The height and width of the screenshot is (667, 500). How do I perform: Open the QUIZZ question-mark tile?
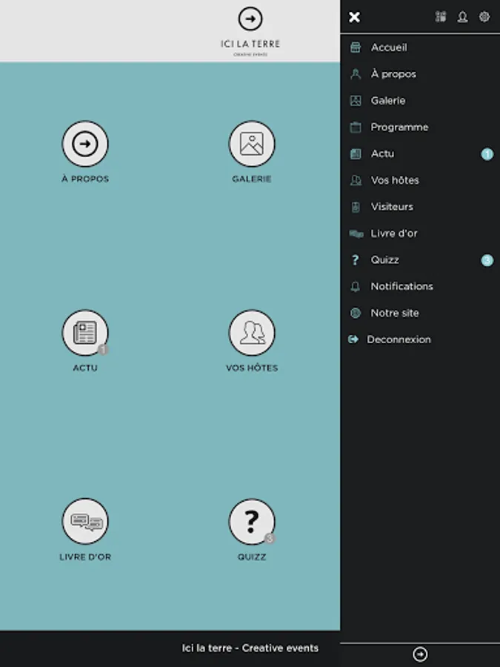(252, 522)
